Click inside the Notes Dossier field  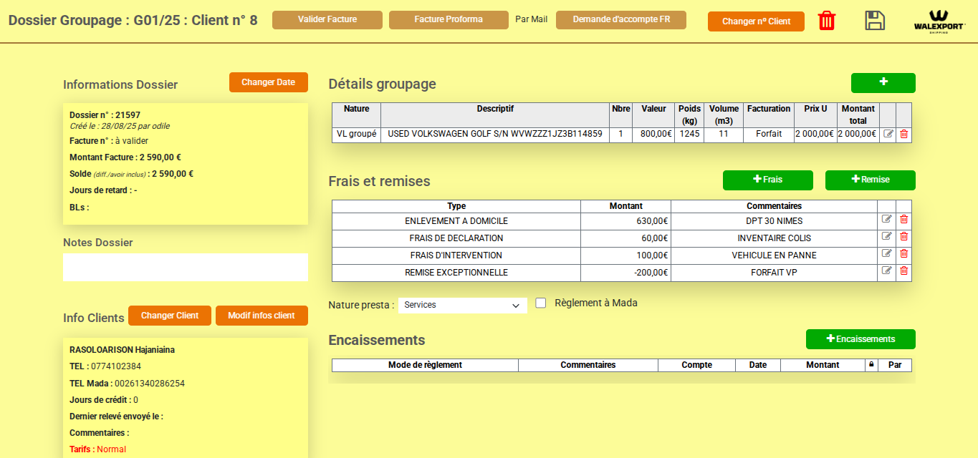(185, 267)
